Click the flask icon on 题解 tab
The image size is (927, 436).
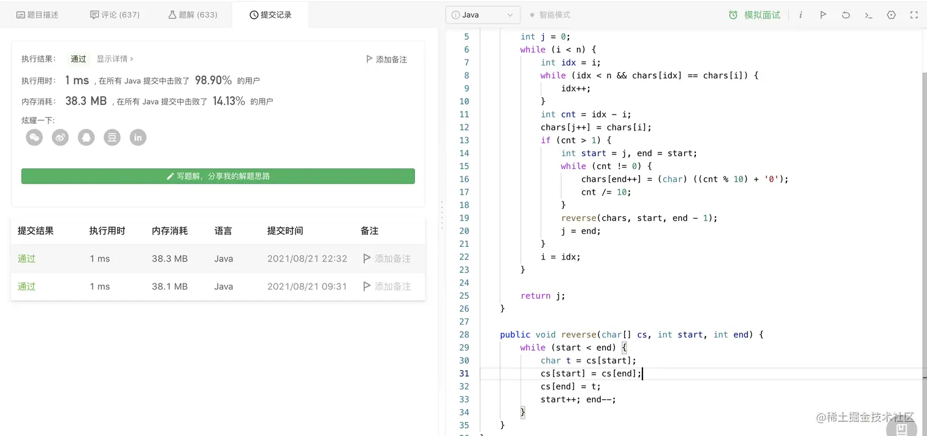point(172,15)
